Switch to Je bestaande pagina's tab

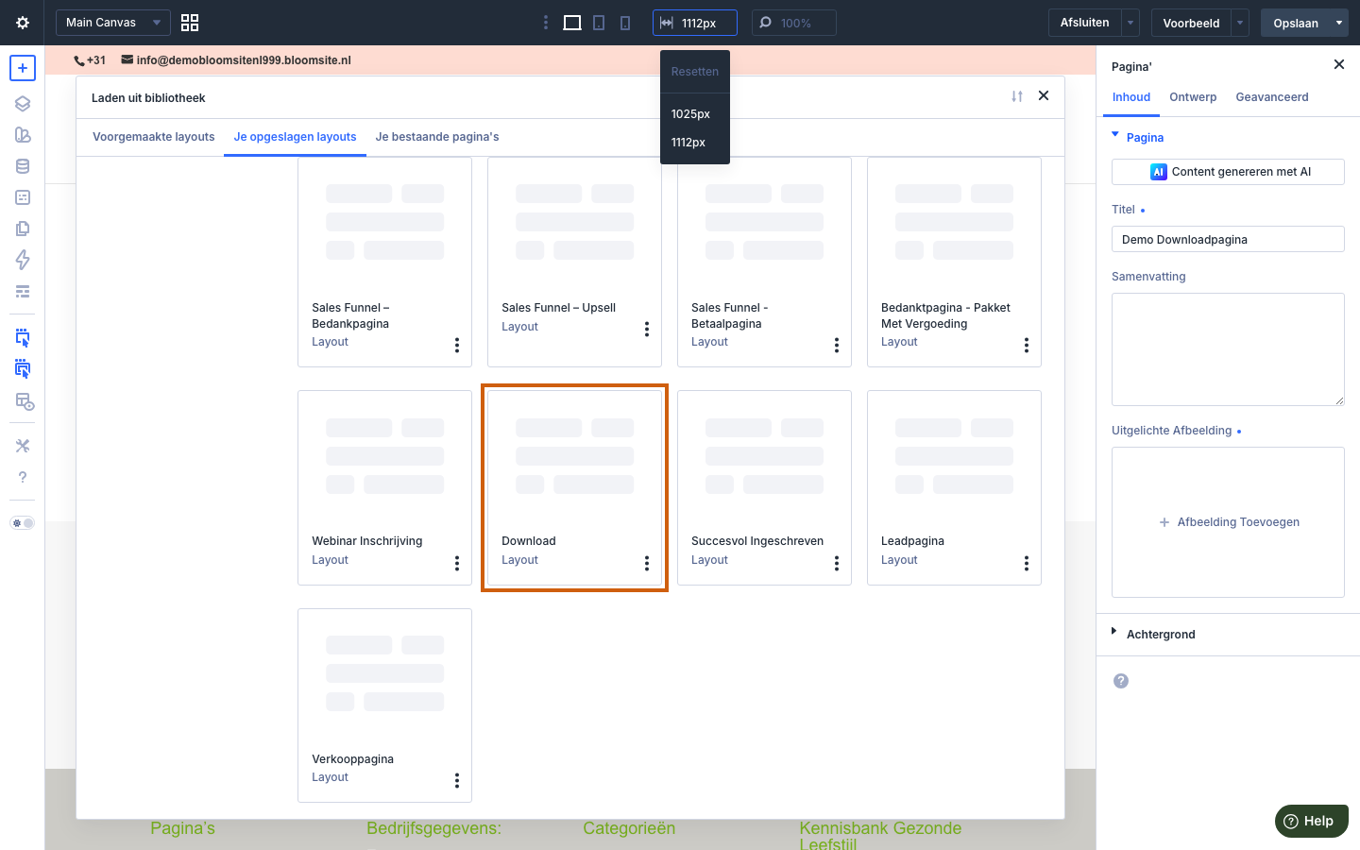pos(437,137)
